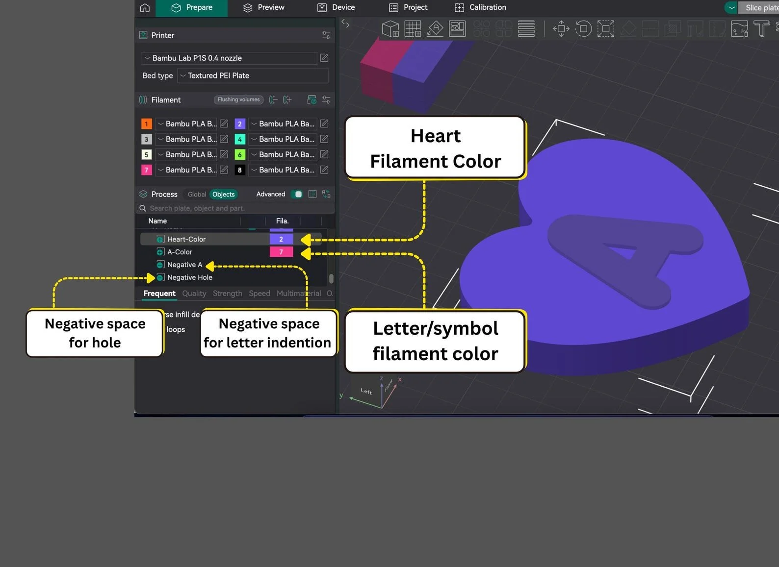779x567 pixels.
Task: Open the Slice plate dropdown arrow
Action: tap(731, 8)
